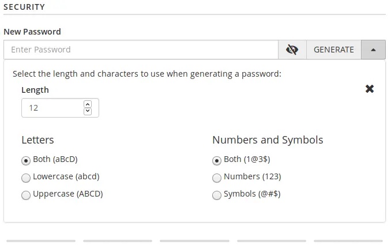Select Both (1@3$) numbers and symbols

pos(217,160)
